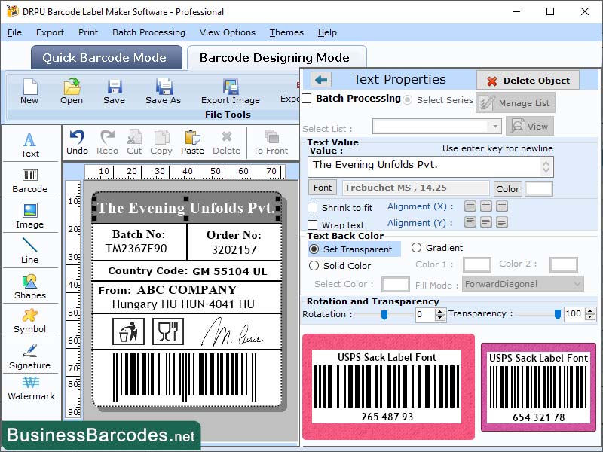Open the Themes menu

[286, 32]
